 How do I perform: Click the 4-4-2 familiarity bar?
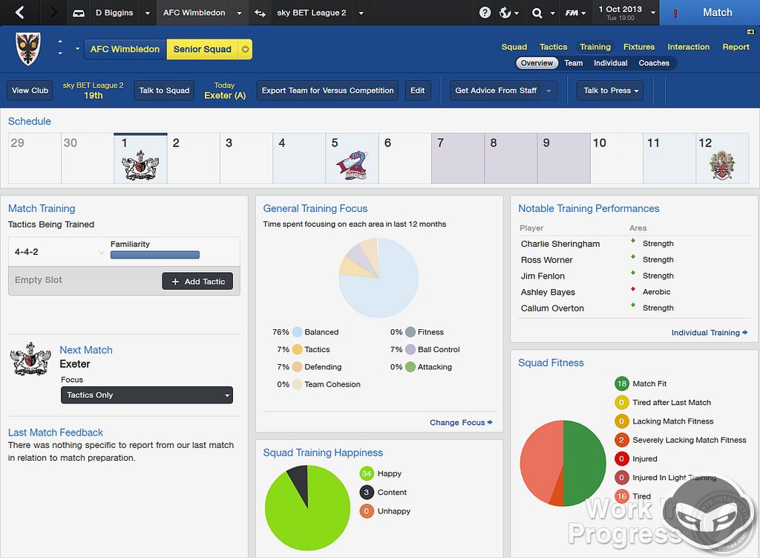click(x=155, y=256)
